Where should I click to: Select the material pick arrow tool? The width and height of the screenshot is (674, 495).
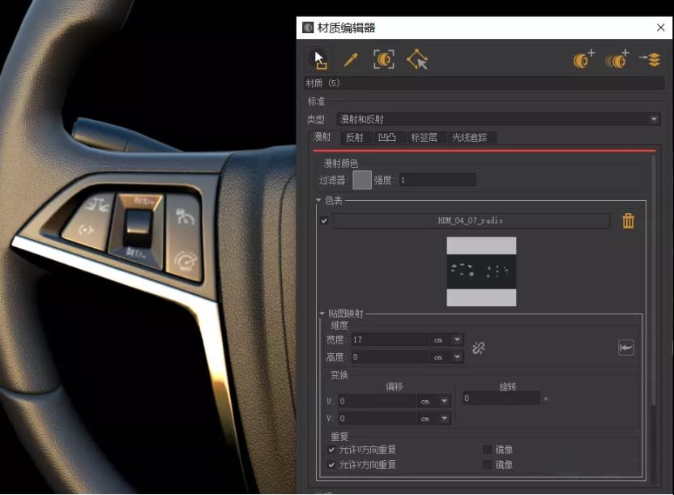tap(318, 59)
